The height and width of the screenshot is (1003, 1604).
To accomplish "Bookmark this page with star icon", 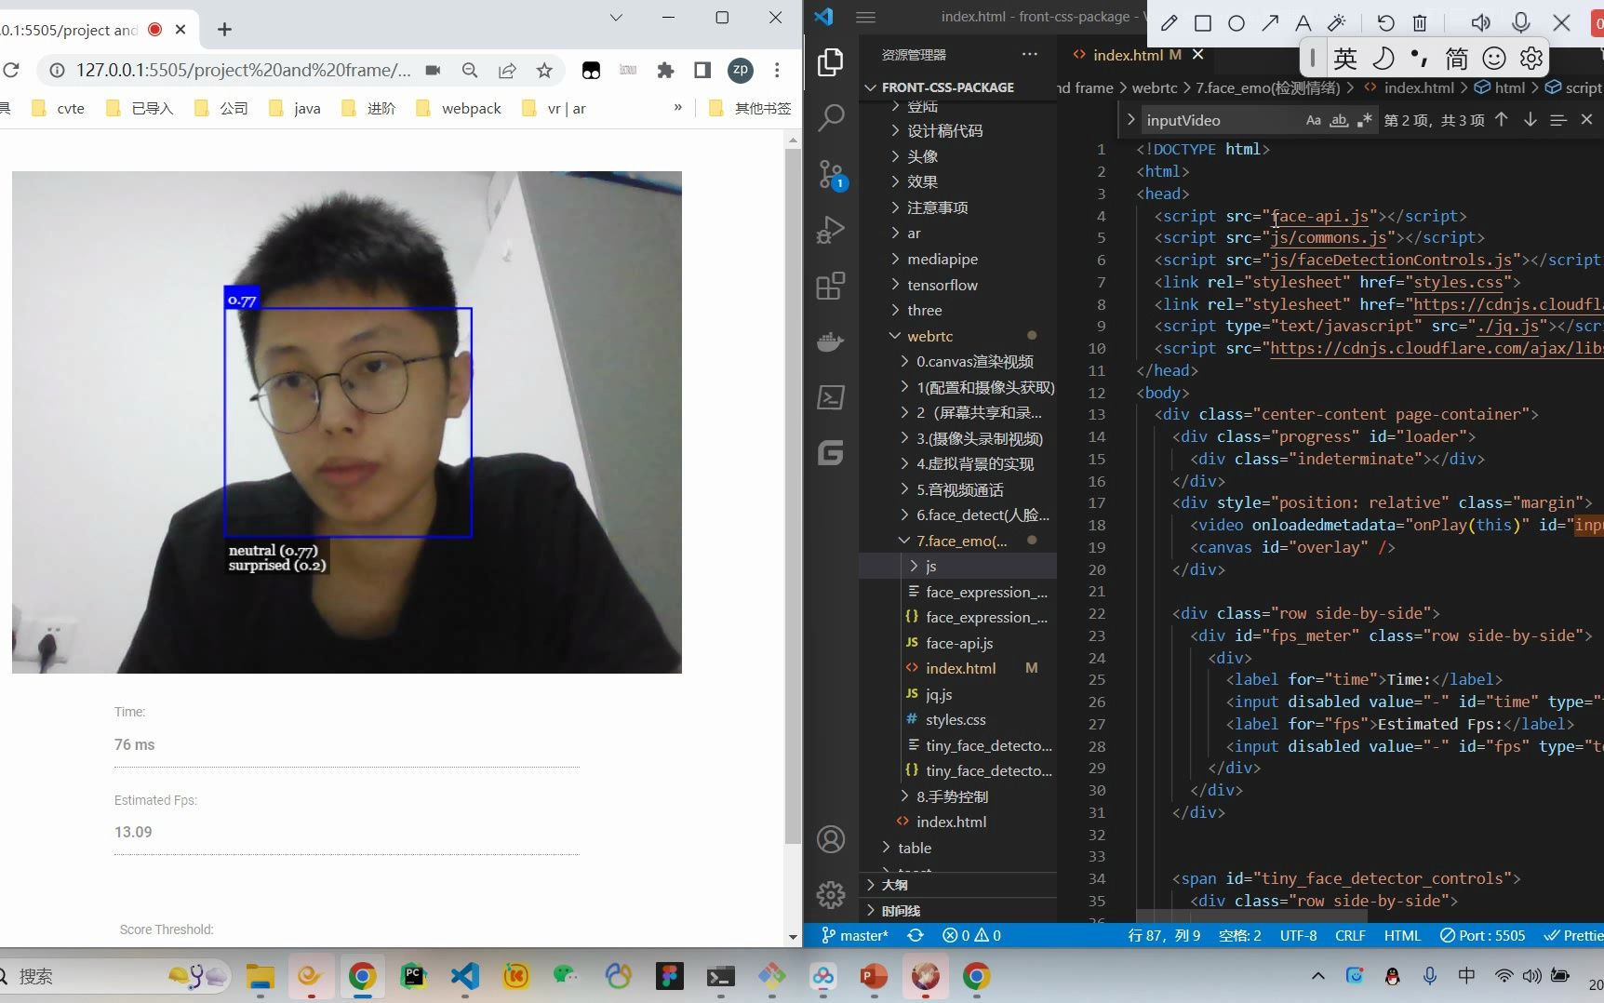I will tap(544, 70).
